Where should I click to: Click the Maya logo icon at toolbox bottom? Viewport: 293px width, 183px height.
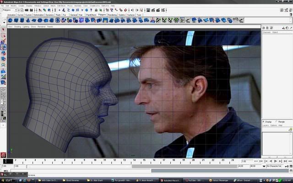pyautogui.click(x=3, y=155)
